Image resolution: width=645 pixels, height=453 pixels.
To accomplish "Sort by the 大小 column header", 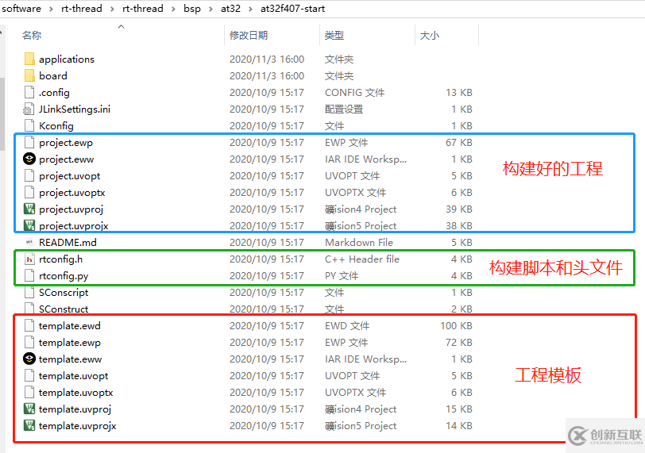I will 430,36.
